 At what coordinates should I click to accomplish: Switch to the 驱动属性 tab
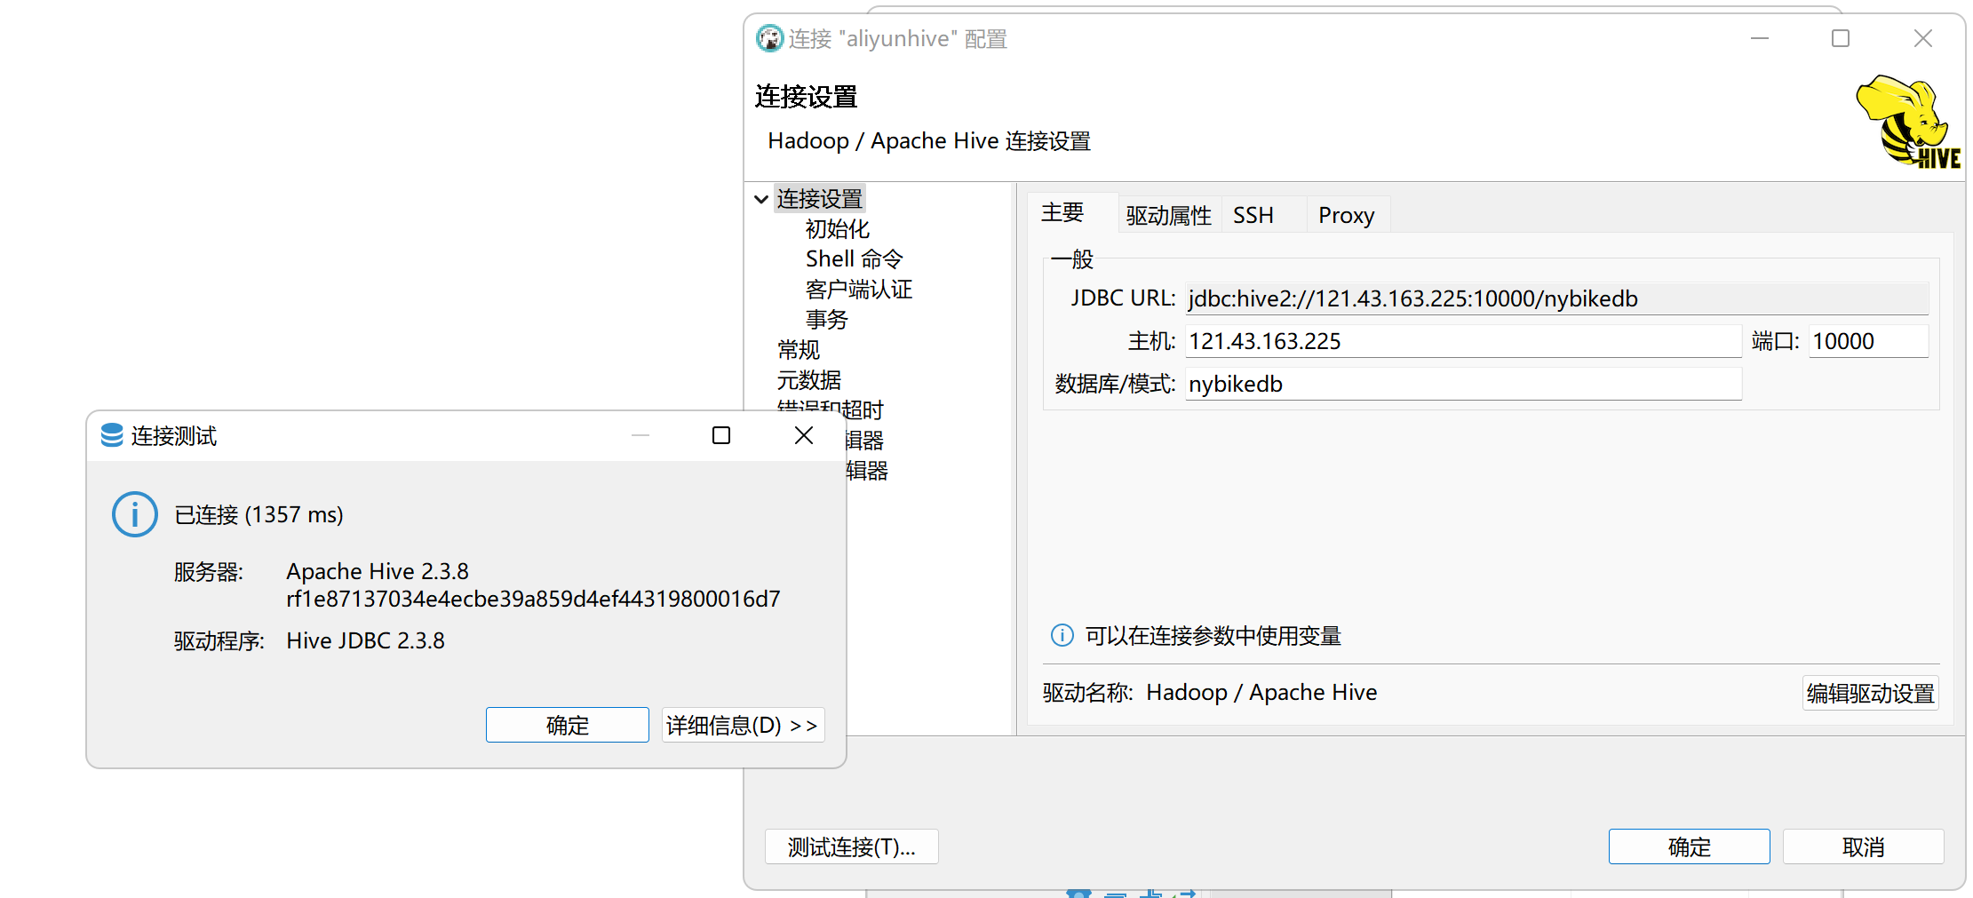click(x=1168, y=215)
